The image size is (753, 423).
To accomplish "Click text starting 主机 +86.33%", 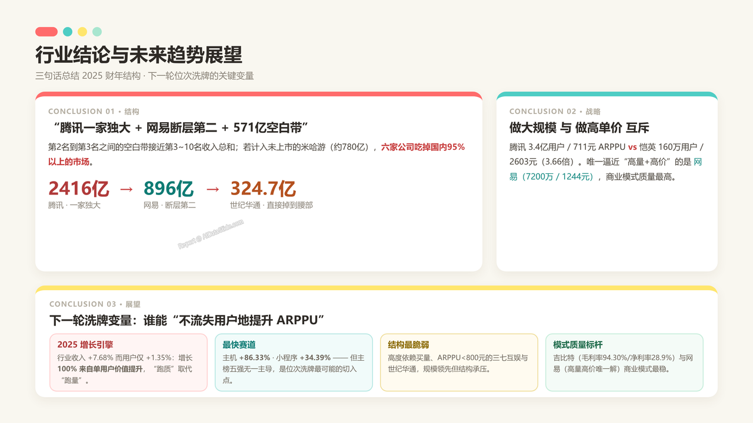I will [x=294, y=369].
